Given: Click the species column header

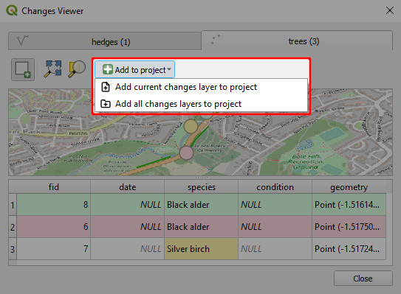Looking at the screenshot, I should click(202, 187).
